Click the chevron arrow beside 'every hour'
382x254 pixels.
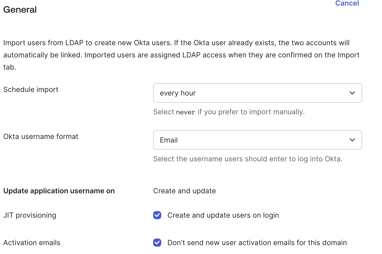pyautogui.click(x=352, y=93)
